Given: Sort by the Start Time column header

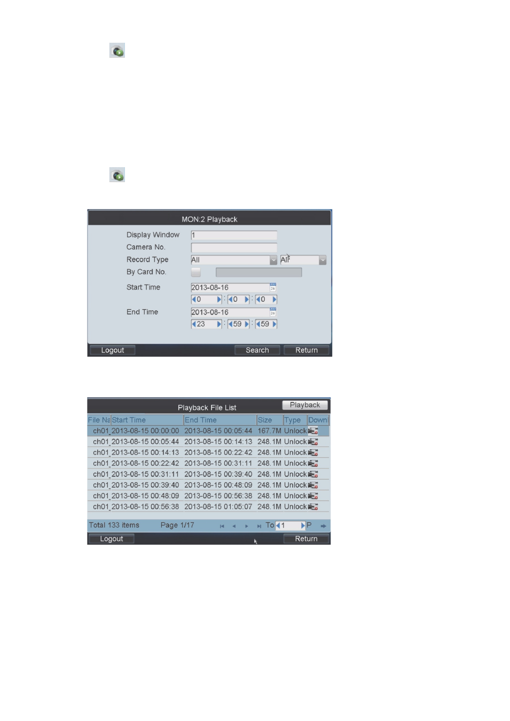Looking at the screenshot, I should pos(147,420).
